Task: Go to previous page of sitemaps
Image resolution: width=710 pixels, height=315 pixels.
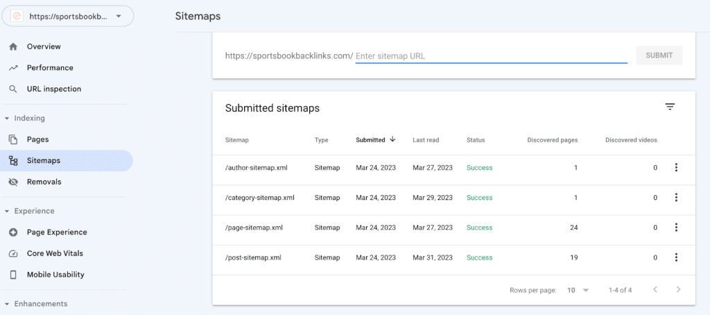Action: (655, 290)
